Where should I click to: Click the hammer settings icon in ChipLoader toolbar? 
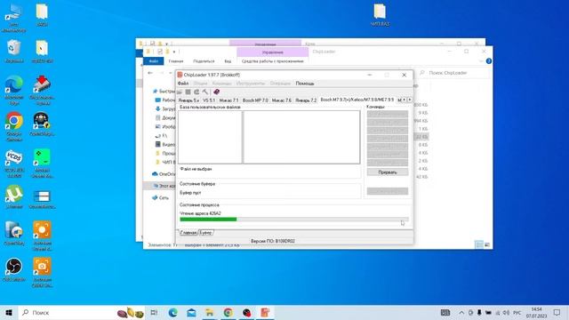[x=205, y=92]
